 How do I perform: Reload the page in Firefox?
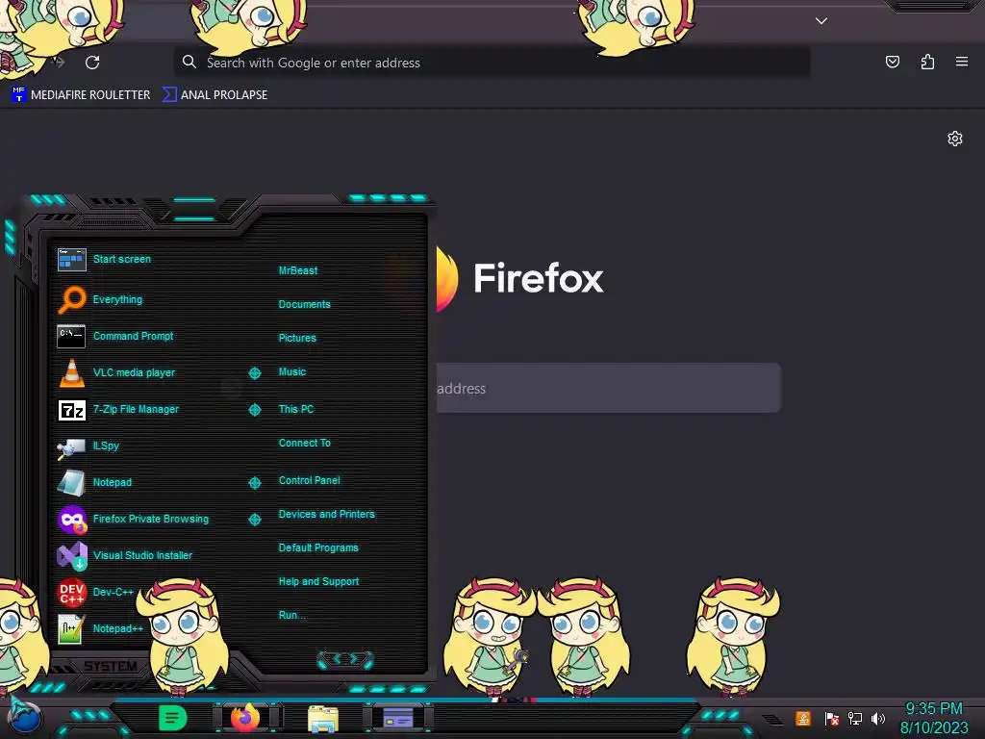point(92,63)
